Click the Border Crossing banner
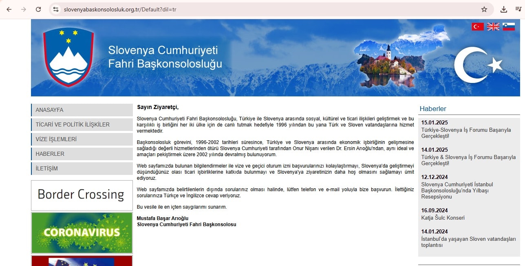 [x=82, y=195]
